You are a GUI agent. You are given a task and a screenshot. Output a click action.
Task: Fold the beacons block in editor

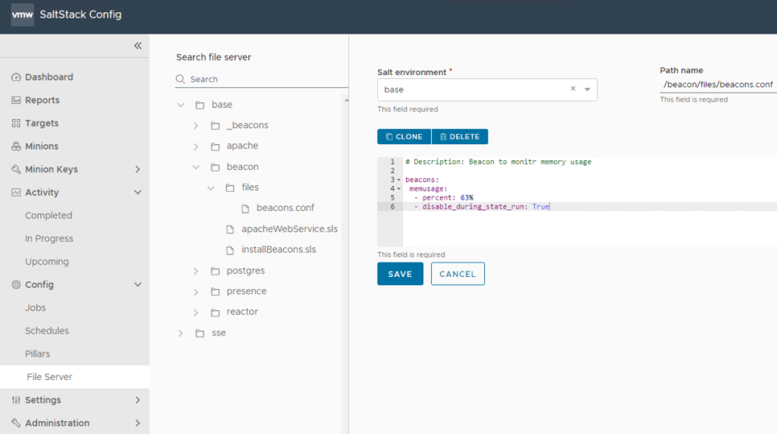click(399, 180)
